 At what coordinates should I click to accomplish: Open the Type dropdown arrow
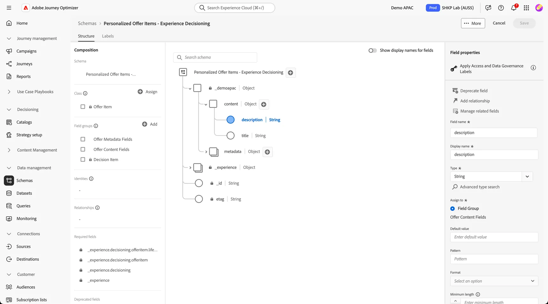[x=527, y=176]
